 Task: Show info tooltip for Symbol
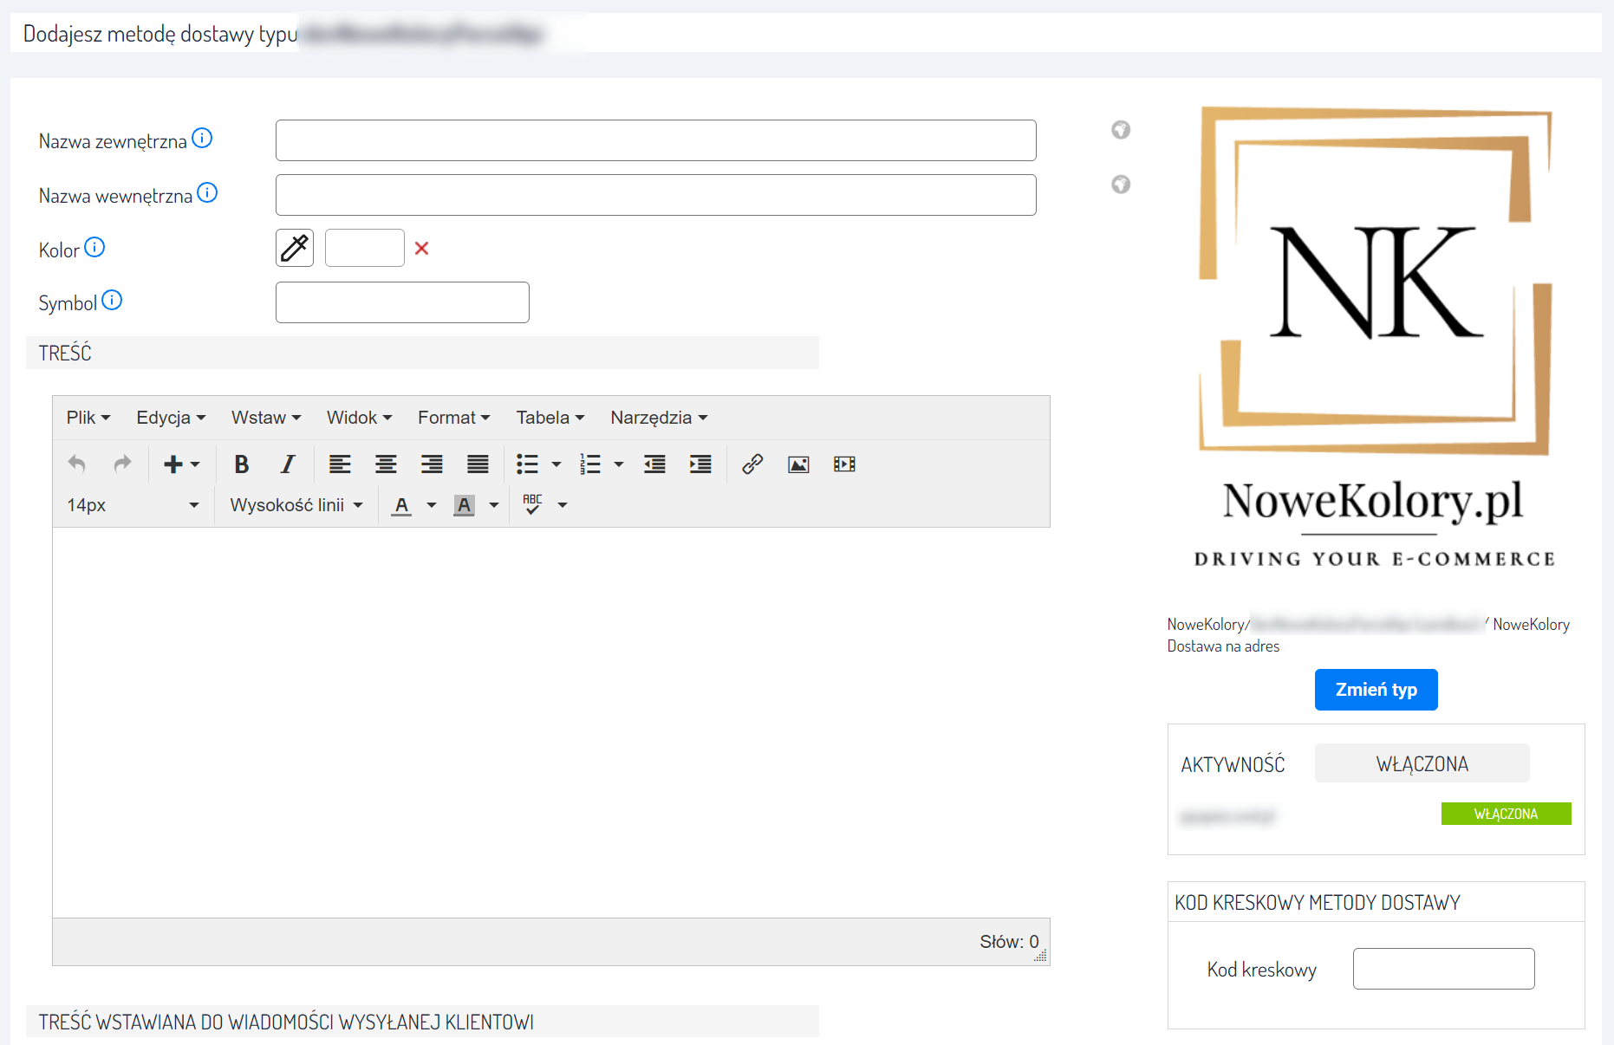(x=112, y=300)
